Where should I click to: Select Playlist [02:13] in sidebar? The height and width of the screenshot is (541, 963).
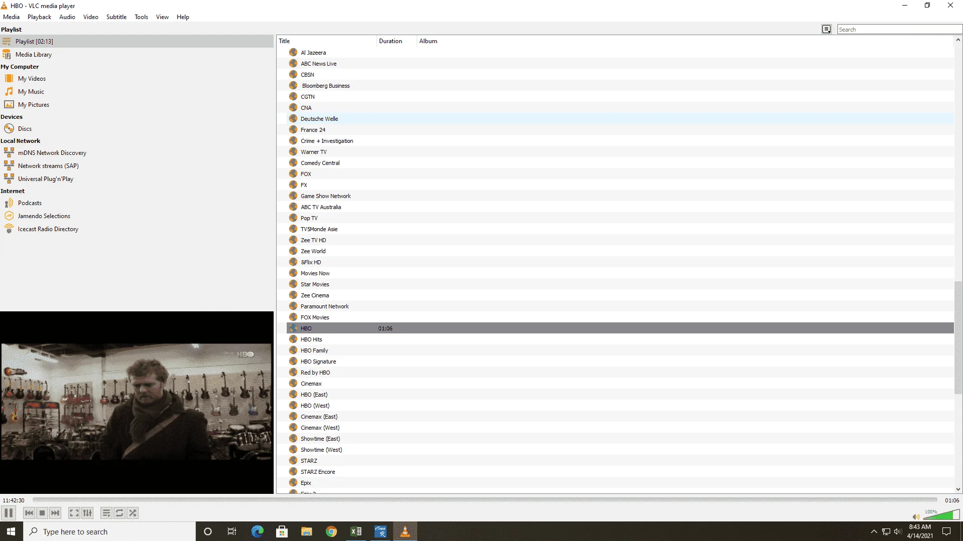click(x=137, y=42)
